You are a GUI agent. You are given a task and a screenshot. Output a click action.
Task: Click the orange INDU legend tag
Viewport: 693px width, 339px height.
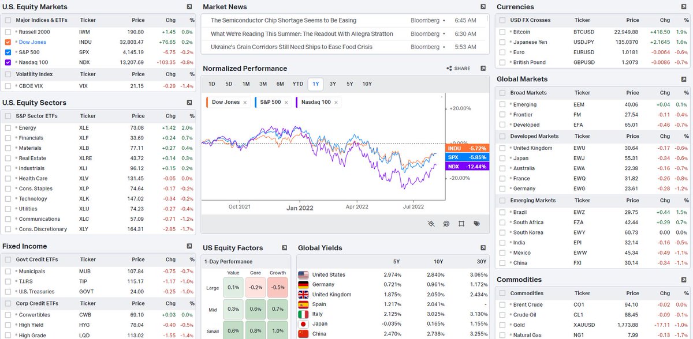pos(467,148)
